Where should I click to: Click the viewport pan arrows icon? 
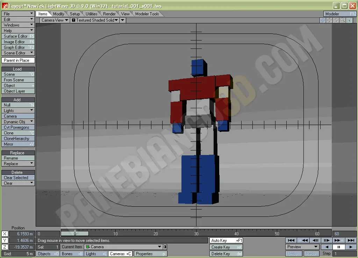tap(329, 20)
